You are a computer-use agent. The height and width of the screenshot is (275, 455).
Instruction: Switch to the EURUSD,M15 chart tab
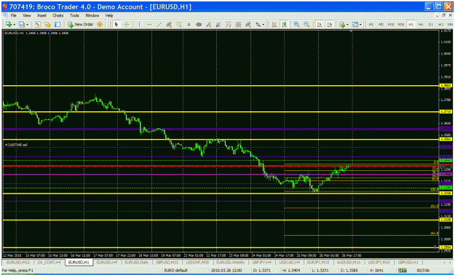(x=18, y=262)
